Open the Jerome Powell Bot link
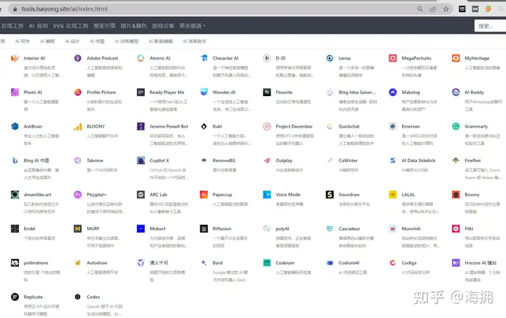This screenshot has width=506, height=318. pos(169,126)
